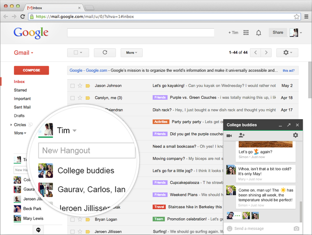Open hangout settings gear in chat window
Image resolution: width=312 pixels, height=235 pixels.
296,135
